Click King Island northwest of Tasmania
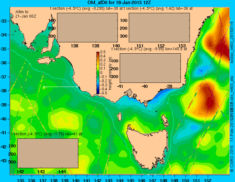This screenshot has width=235, height=182. click(119, 117)
